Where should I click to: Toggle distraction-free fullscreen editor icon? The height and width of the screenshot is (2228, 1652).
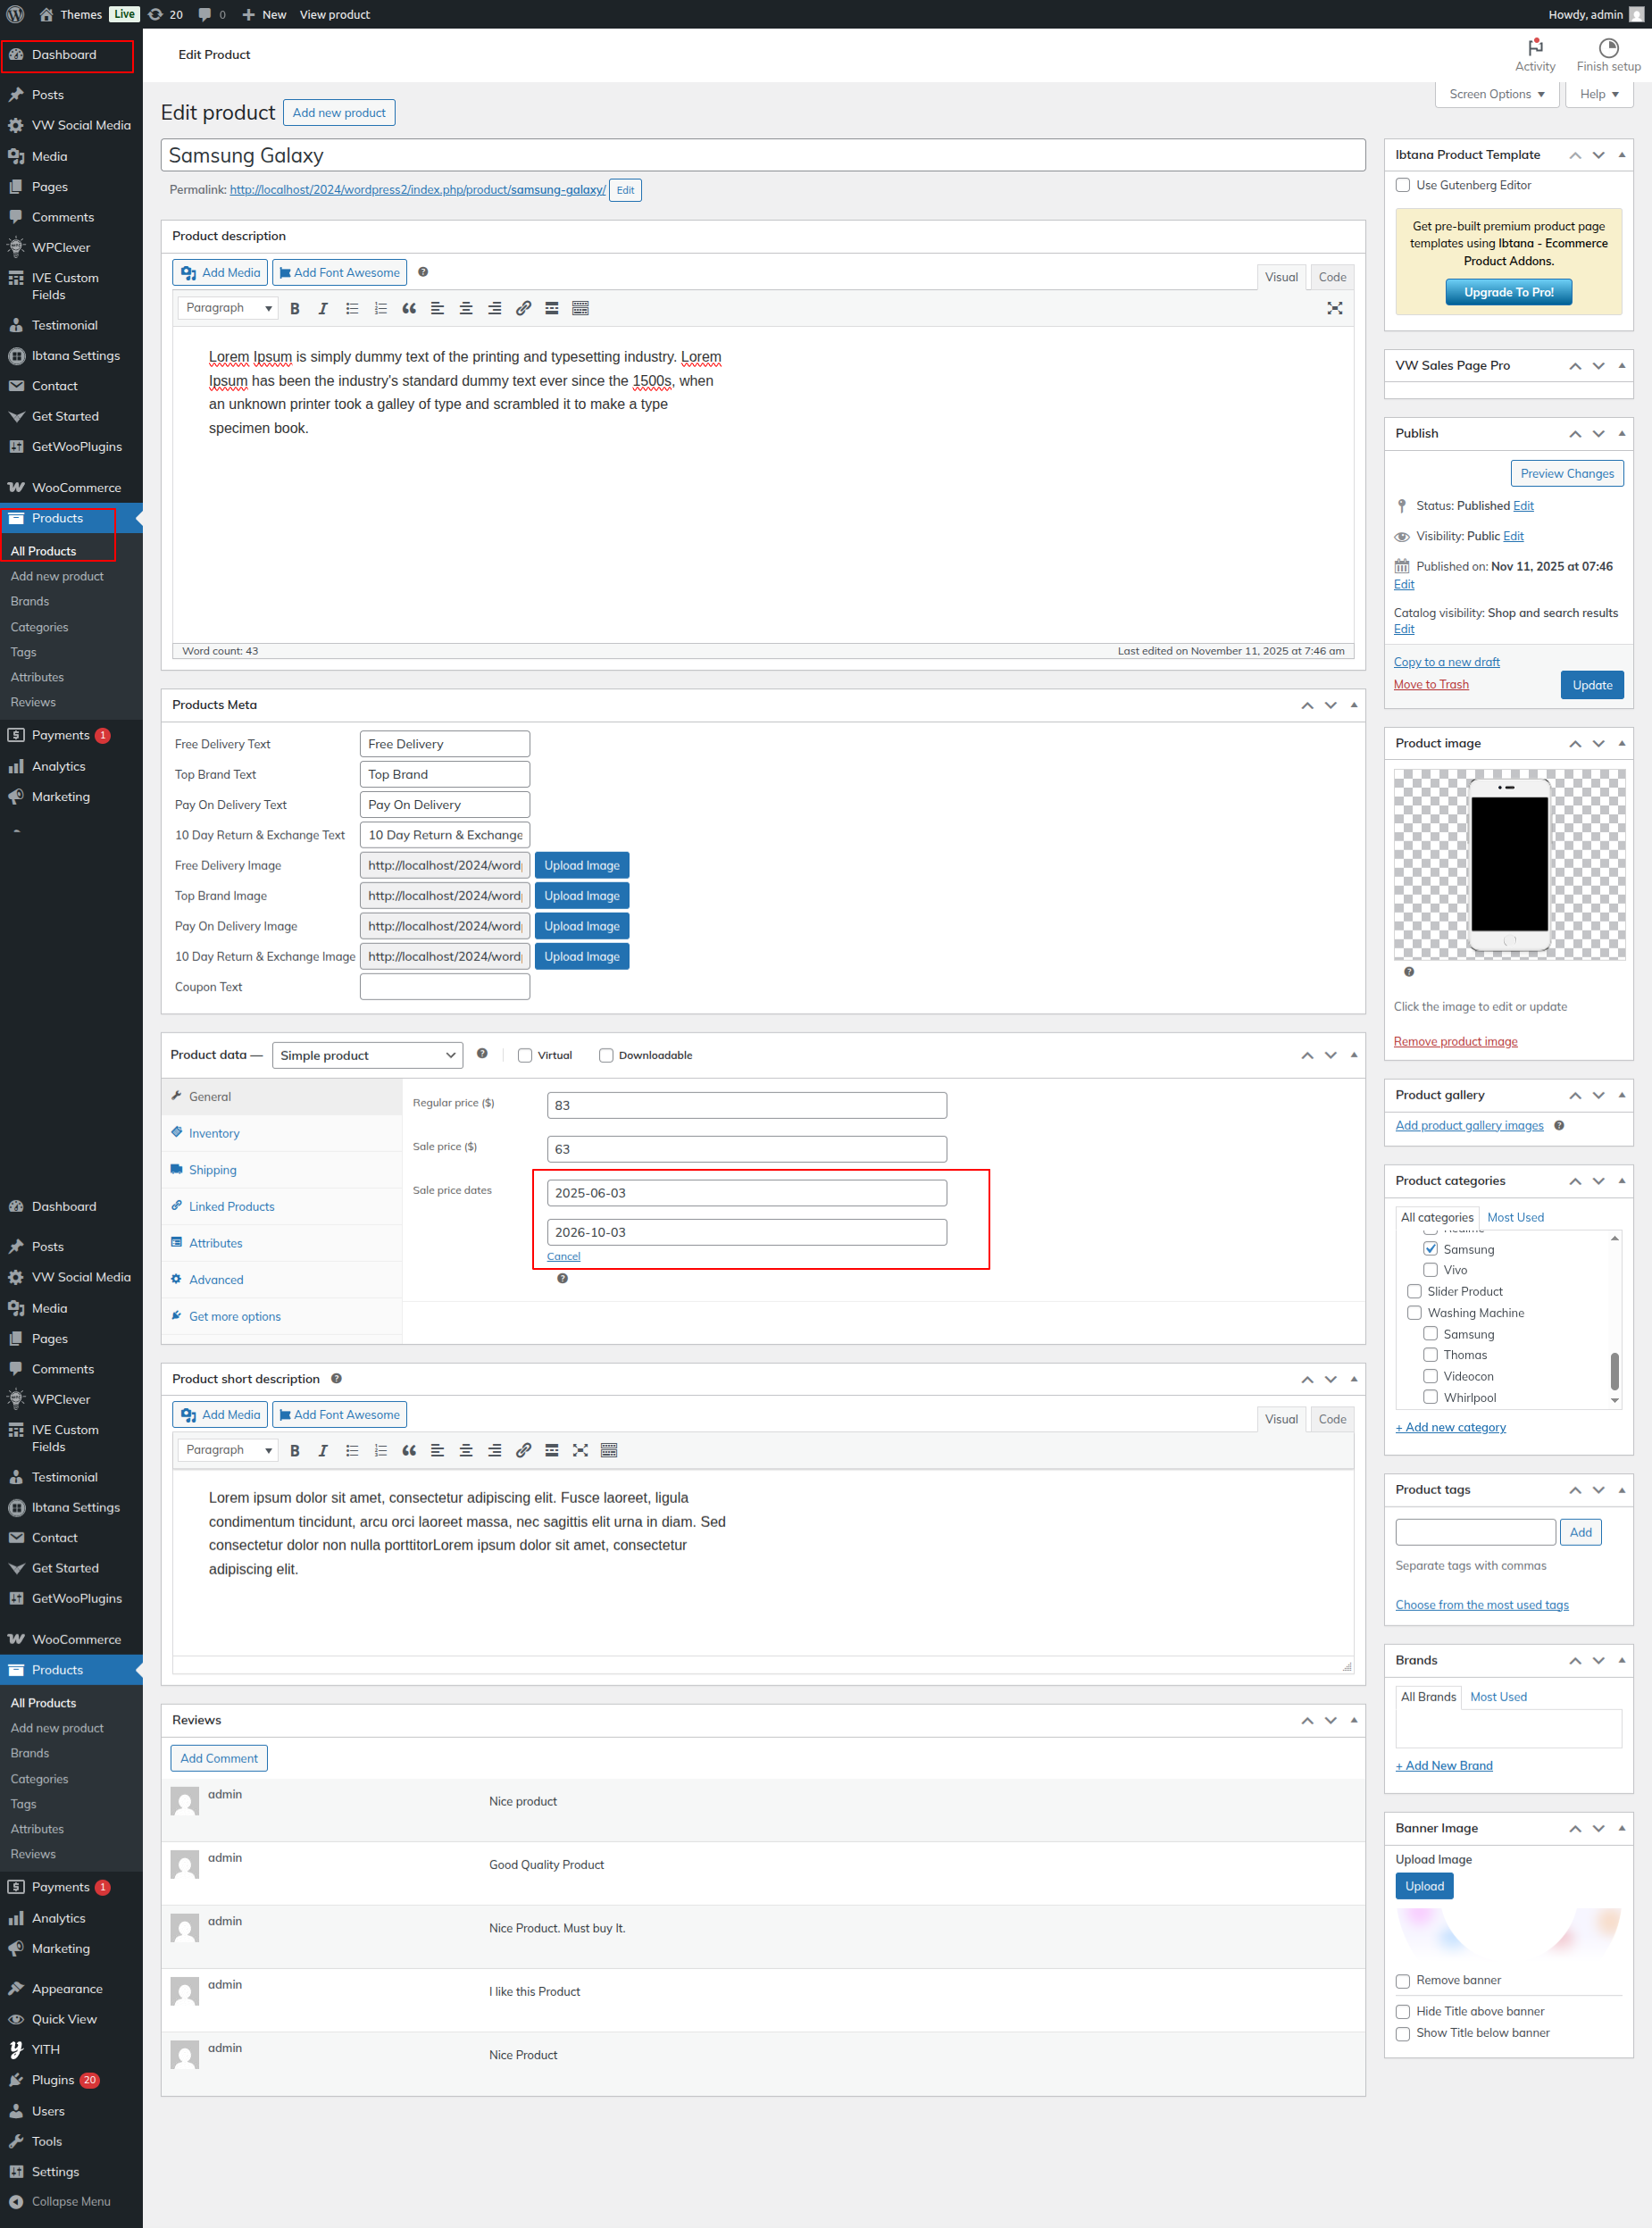(1334, 308)
